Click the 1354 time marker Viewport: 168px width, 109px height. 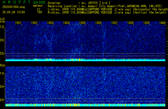tap(66, 23)
